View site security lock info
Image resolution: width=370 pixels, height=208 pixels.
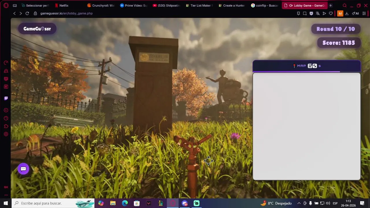click(x=35, y=13)
